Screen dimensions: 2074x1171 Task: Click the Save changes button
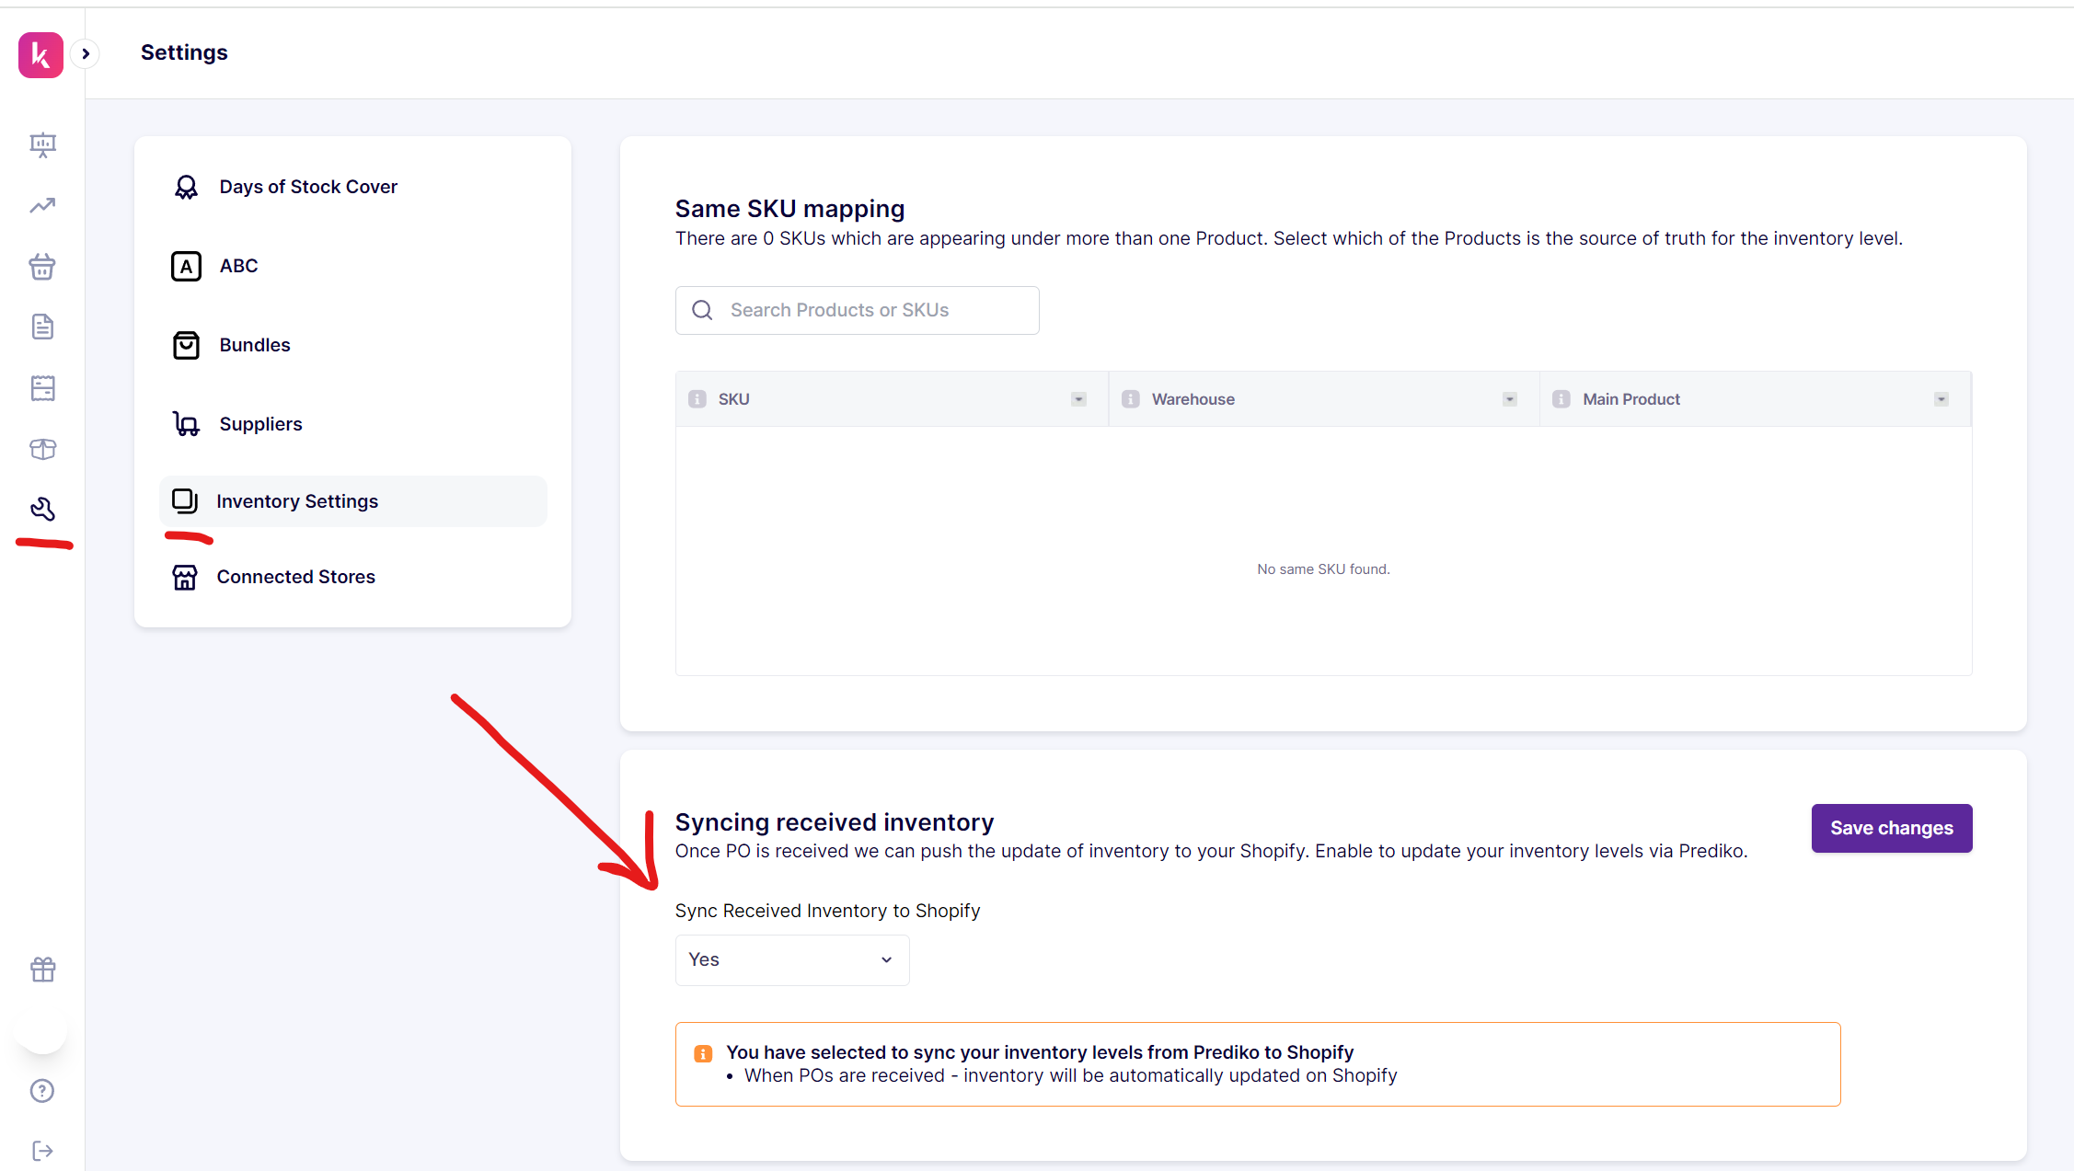coord(1891,828)
